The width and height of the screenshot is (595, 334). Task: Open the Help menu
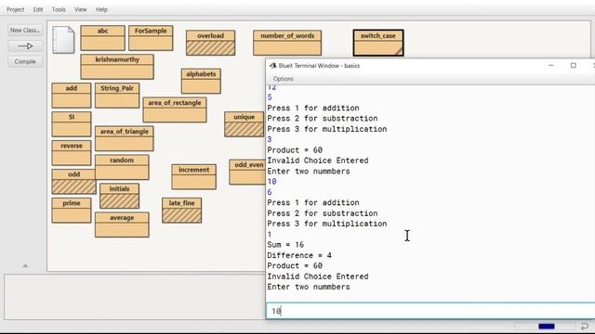[101, 9]
